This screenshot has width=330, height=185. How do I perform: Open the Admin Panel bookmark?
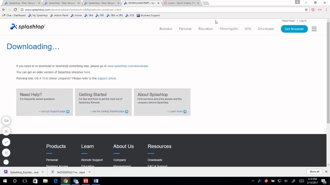click(x=59, y=15)
